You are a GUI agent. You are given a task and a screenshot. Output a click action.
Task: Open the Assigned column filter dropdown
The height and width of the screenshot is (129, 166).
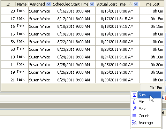click(x=48, y=4)
